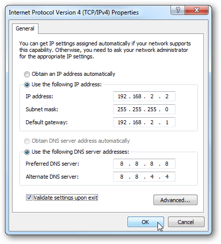This screenshot has height=244, width=221.
Task: Click the Preferred DNS server field
Action: click(144, 164)
